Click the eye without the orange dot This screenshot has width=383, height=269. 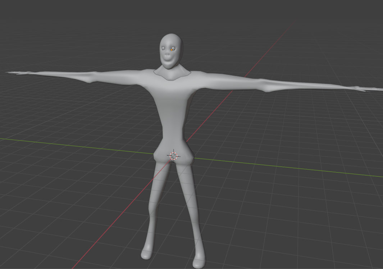(164, 48)
